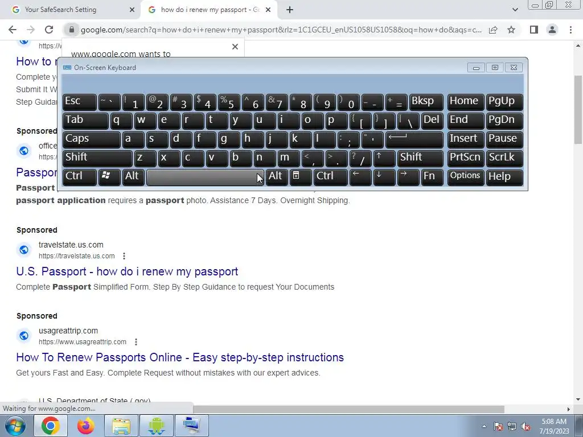Click the up arrow key on the on-screen keyboard
Viewport: 583px width, 437px height.
point(384,158)
